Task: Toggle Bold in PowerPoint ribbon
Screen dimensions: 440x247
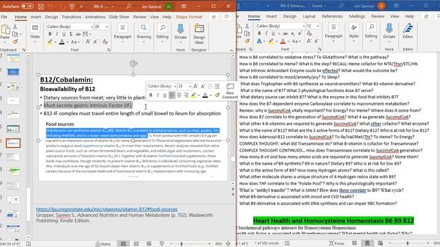Action: 50,34
